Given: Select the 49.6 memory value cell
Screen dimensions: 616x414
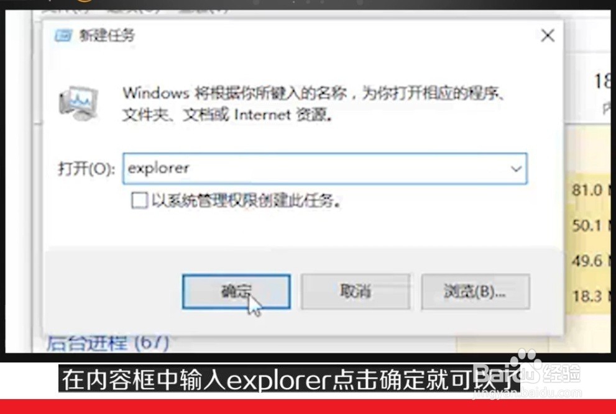Looking at the screenshot, I should coord(588,261).
